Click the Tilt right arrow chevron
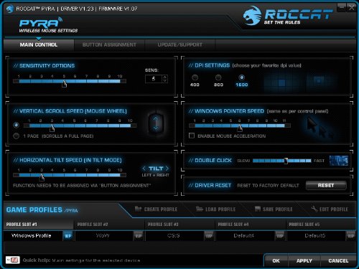The image size is (359, 269). click(167, 169)
